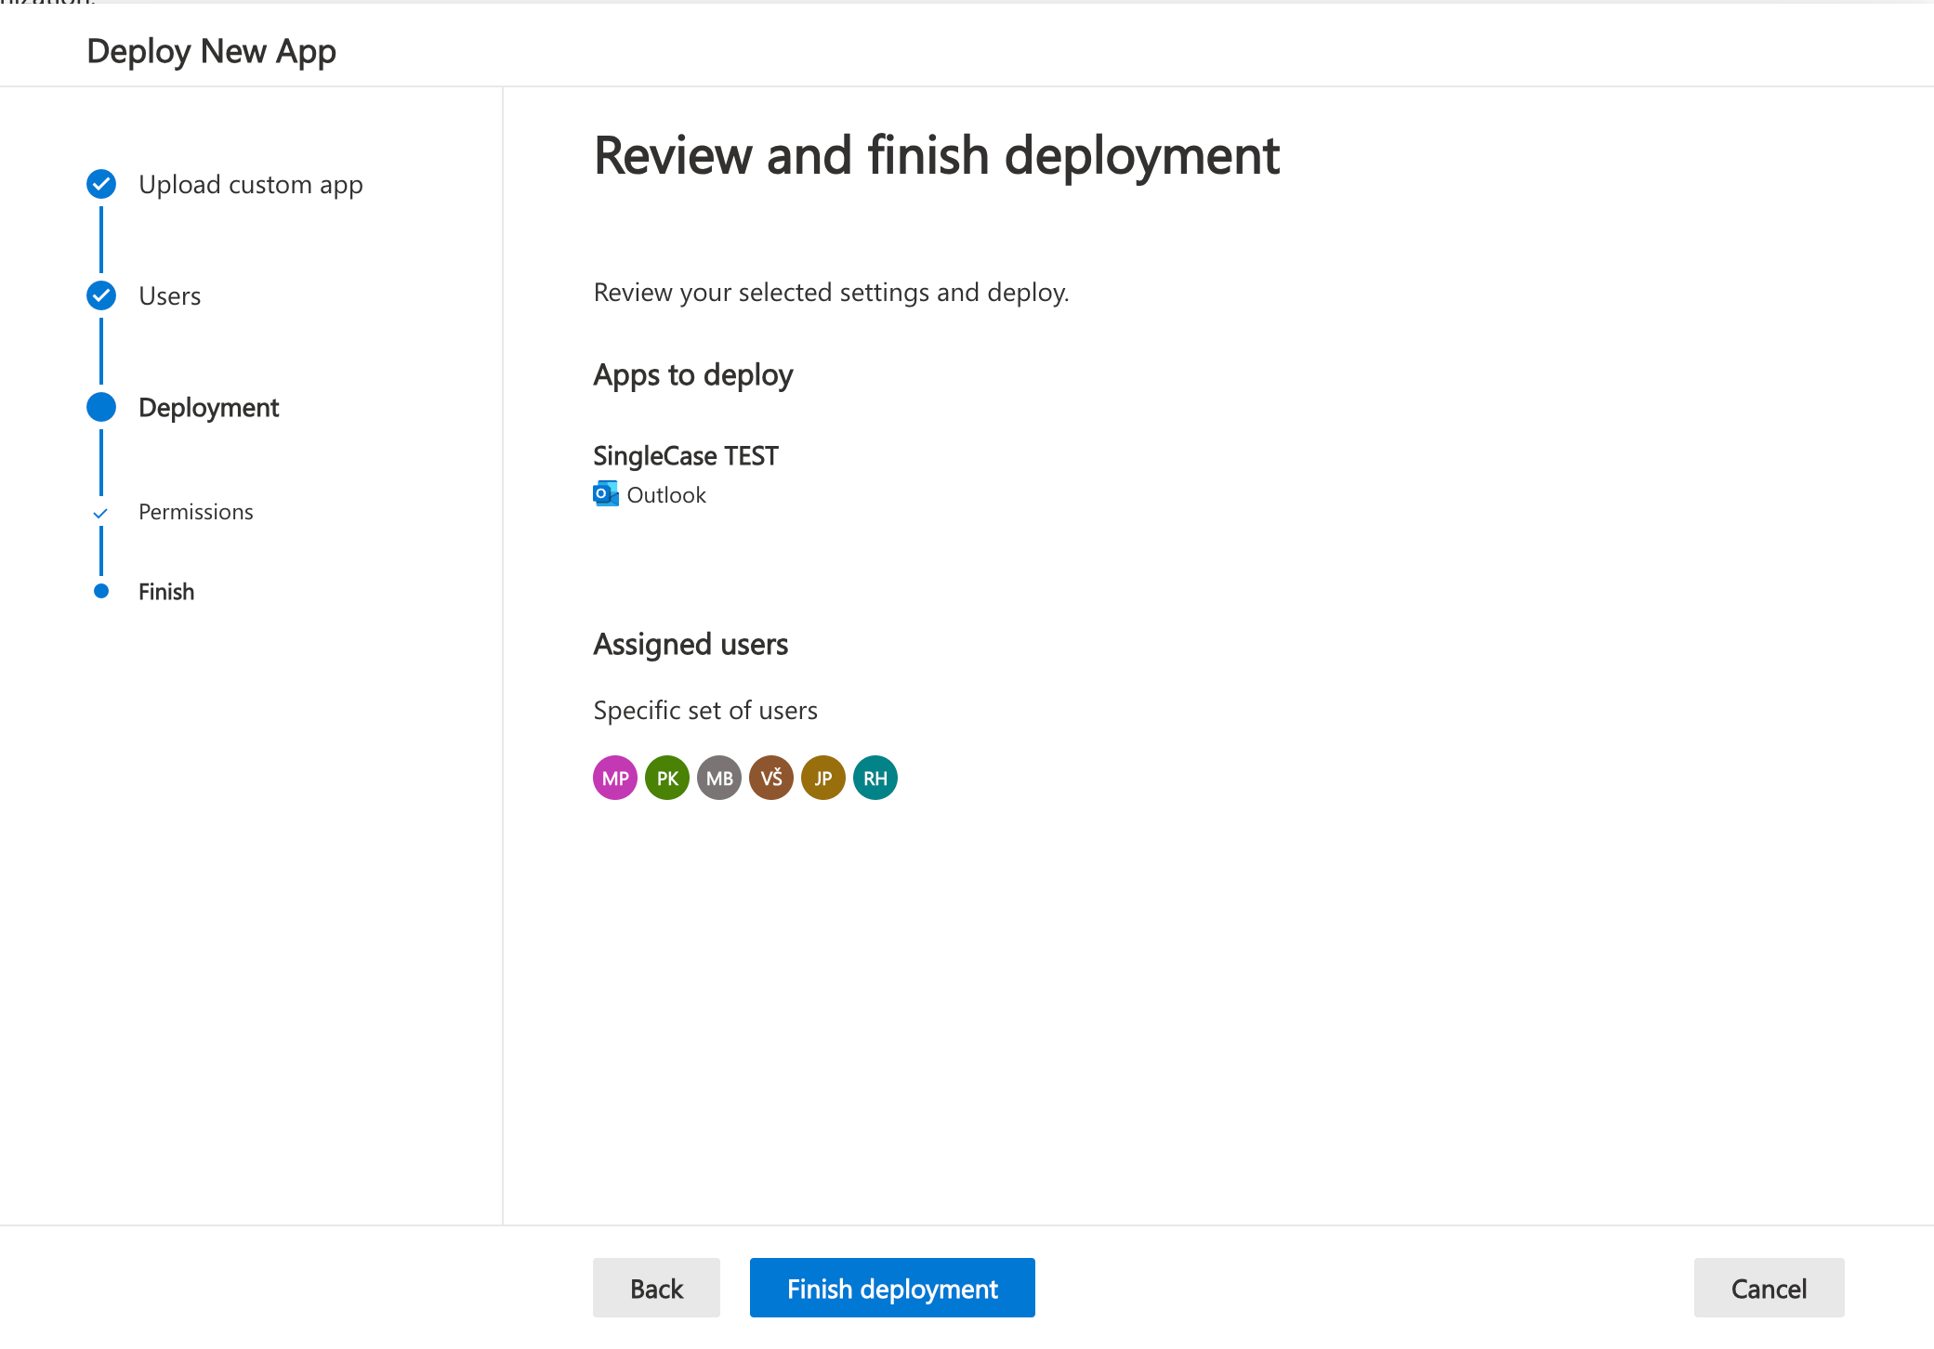Click the Finish step dot indicator
Screen dimensions: 1934x1349
point(101,591)
